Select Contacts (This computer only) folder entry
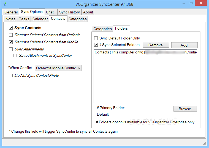The width and height of the screenshot is (209, 148). click(x=145, y=52)
